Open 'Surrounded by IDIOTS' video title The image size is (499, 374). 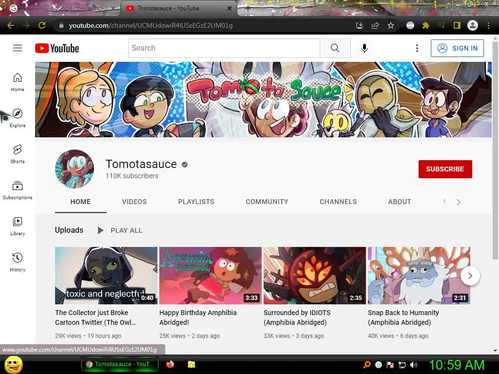coord(297,318)
